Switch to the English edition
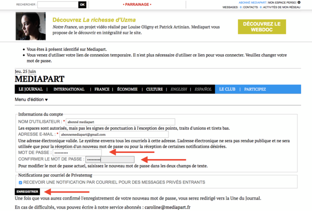Image resolution: width=312 pixels, height=211 pixels. tap(179, 89)
